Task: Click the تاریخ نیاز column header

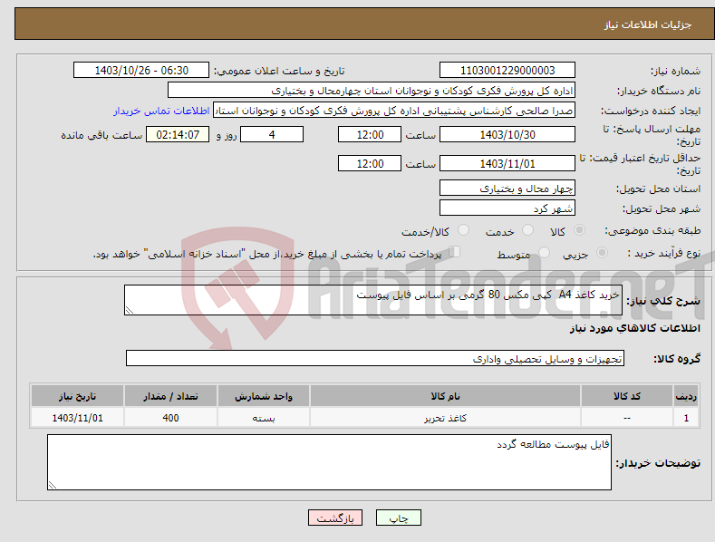Action: 77,396
